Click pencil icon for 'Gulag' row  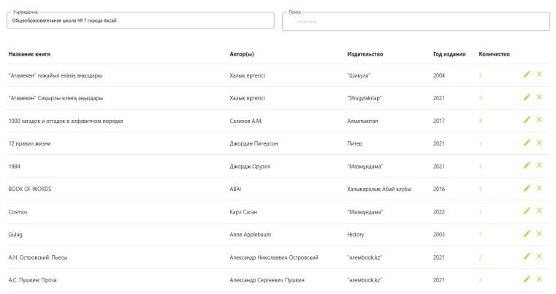pos(527,233)
